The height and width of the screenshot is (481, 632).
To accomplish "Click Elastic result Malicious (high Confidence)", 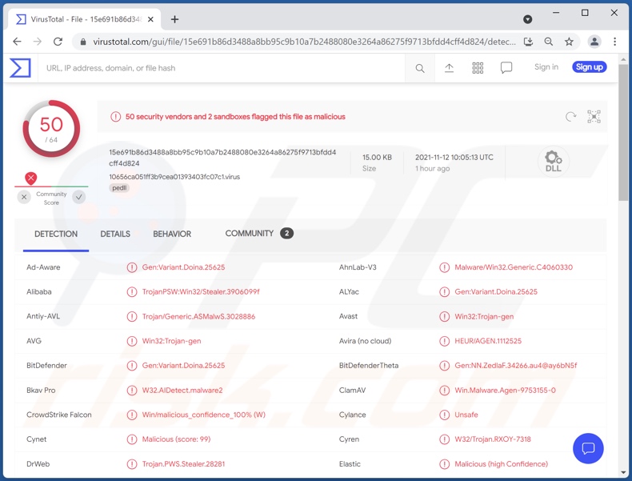I will click(x=502, y=464).
